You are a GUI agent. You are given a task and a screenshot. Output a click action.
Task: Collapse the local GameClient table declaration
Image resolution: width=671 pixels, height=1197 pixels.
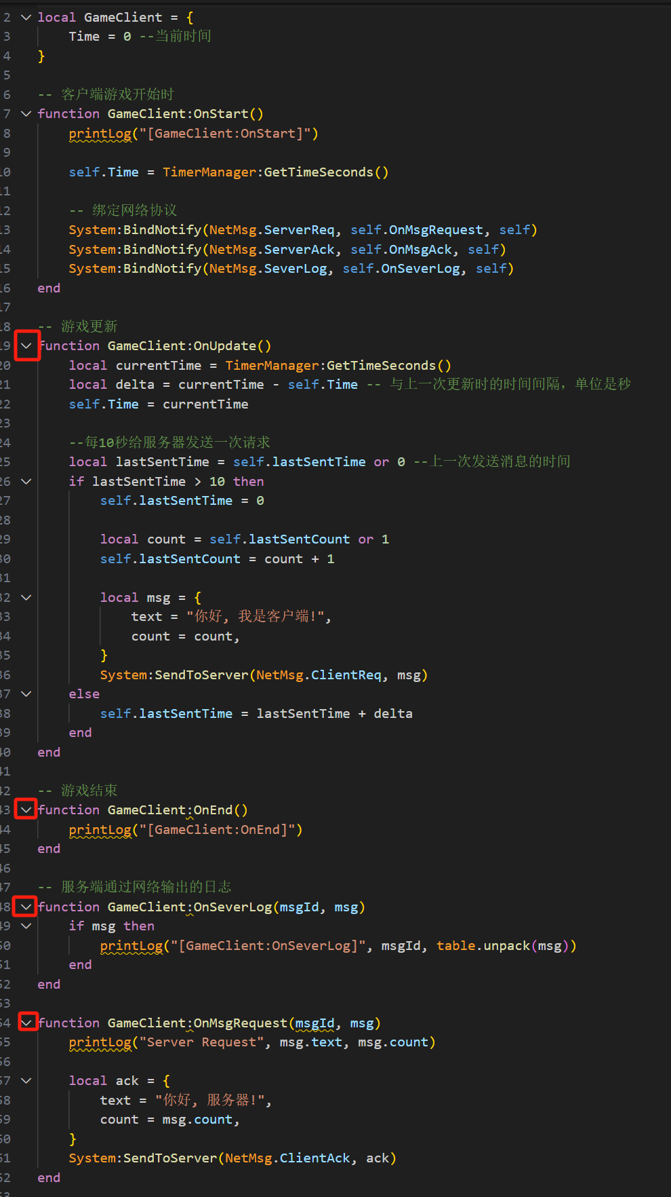point(26,17)
